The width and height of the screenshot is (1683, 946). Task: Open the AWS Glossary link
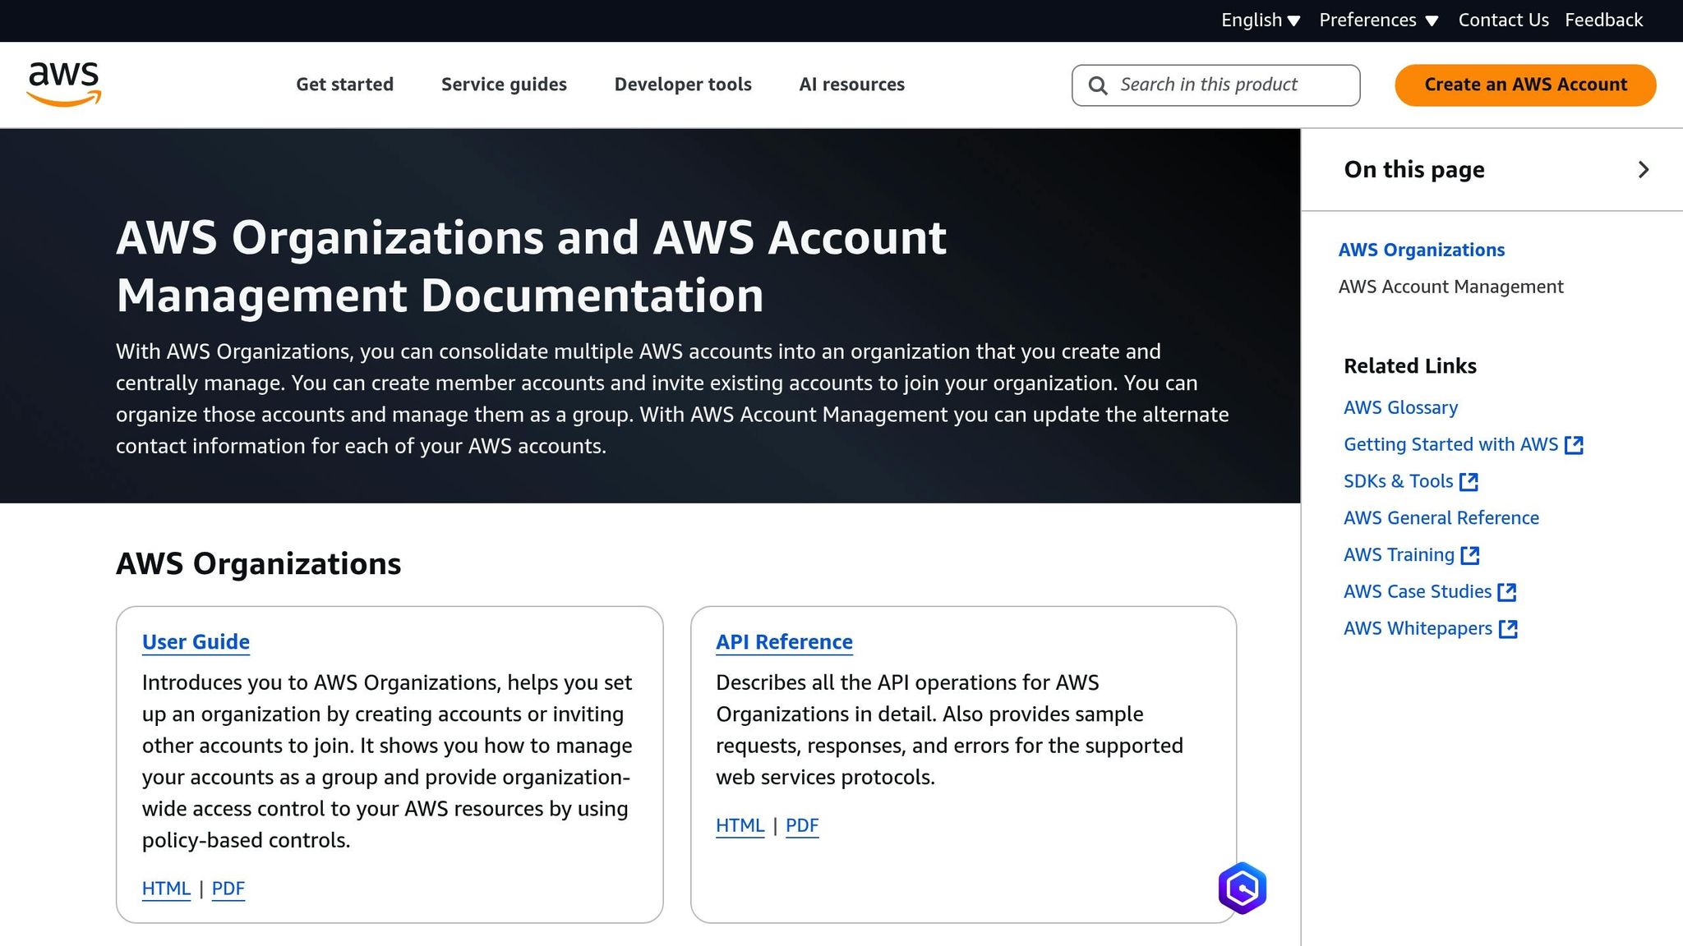(x=1400, y=407)
